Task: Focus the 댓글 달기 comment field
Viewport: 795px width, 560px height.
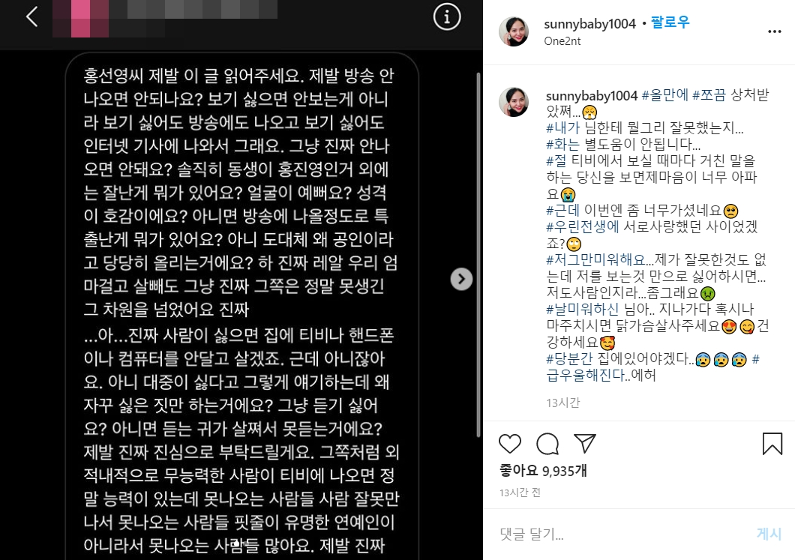Action: click(624, 534)
